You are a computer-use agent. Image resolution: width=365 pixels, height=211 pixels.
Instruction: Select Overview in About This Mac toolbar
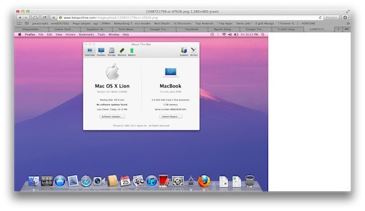point(90,52)
